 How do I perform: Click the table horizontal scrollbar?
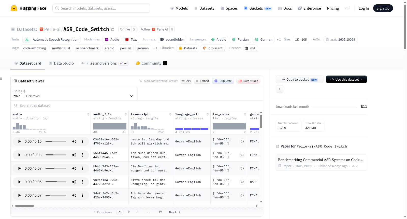(x=24, y=206)
